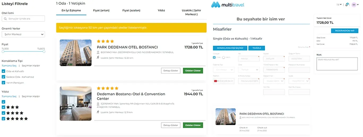This screenshot has height=137, width=363.
Task: Toggle the unrated stars filter checkbox
Action: (3, 102)
